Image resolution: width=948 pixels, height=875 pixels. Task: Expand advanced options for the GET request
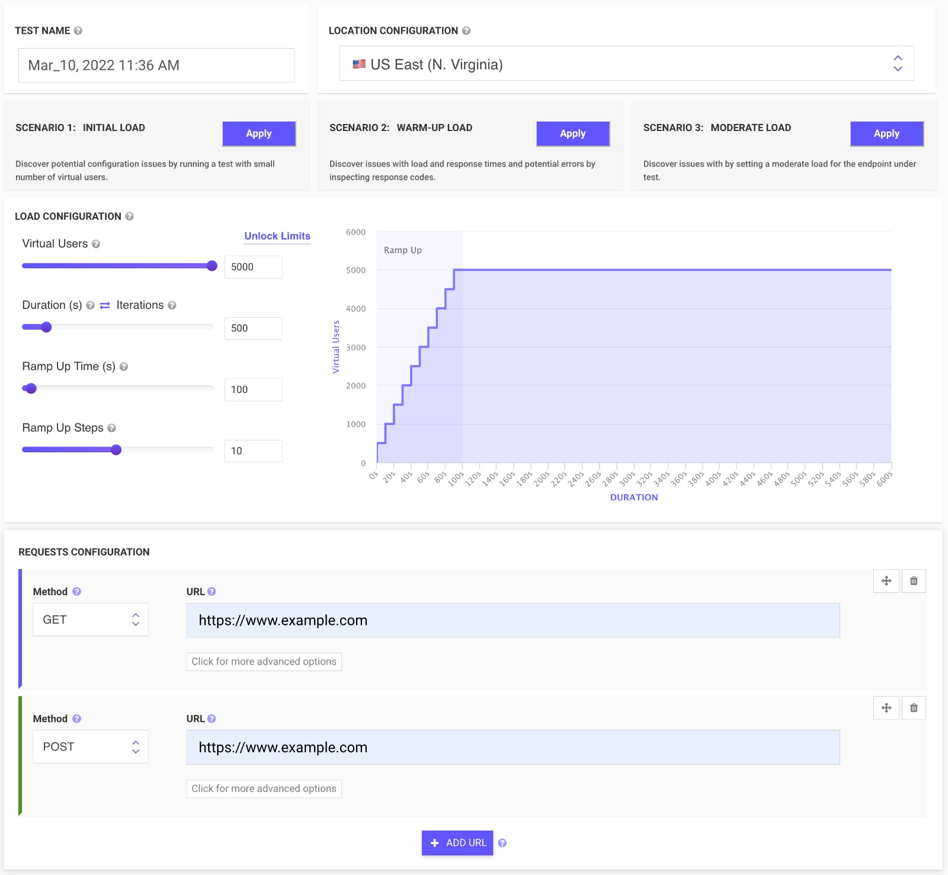pyautogui.click(x=264, y=662)
